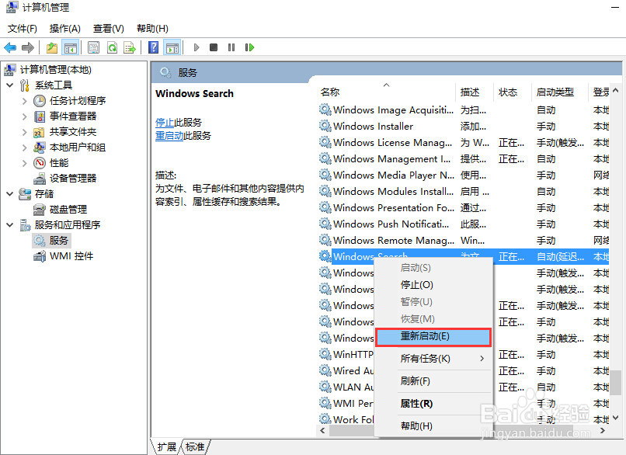The width and height of the screenshot is (626, 455).
Task: Collapse the System Tools tree node
Action: click(x=10, y=85)
